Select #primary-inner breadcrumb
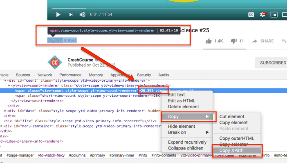 (122, 156)
